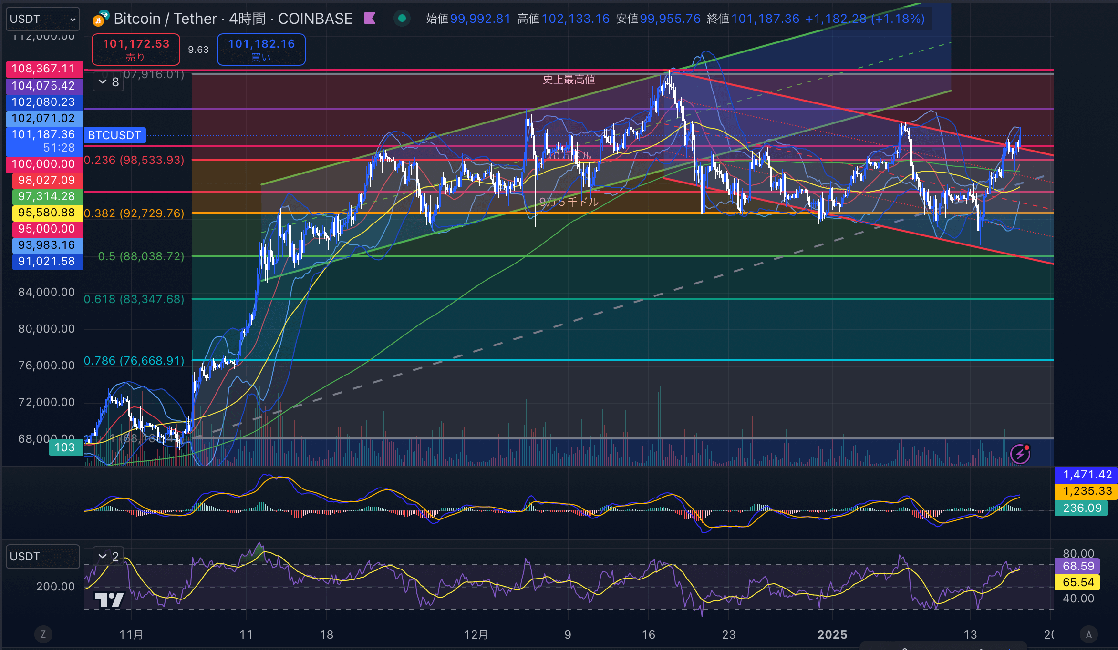
Task: Select the 98,027.09 price label
Action: [47, 180]
